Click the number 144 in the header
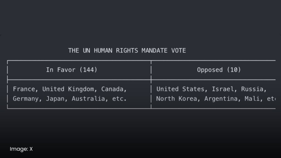Screen dimensions: 281x158 [x=88, y=70]
